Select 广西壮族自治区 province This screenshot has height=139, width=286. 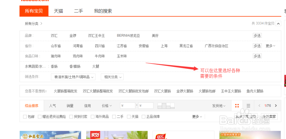point(217,46)
